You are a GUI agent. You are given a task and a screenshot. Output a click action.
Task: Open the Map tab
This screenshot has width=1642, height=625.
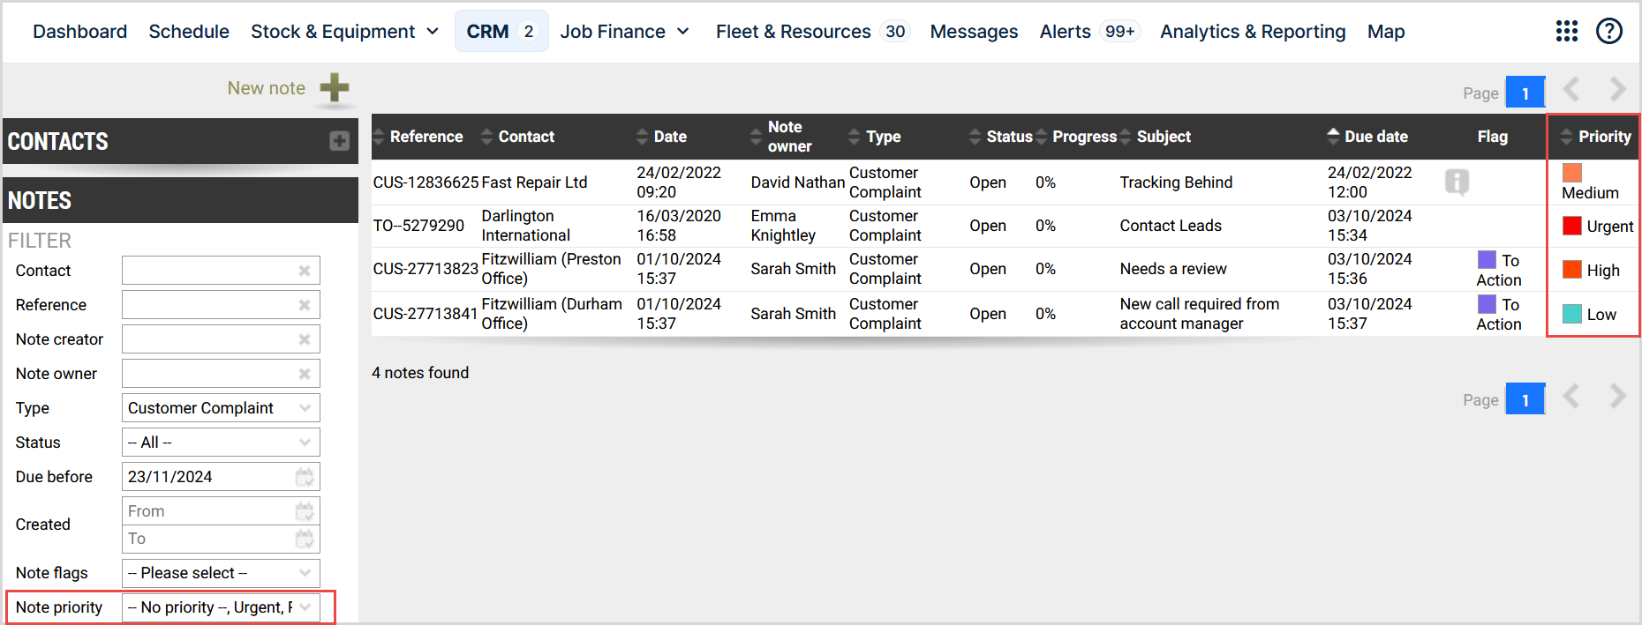tap(1386, 32)
